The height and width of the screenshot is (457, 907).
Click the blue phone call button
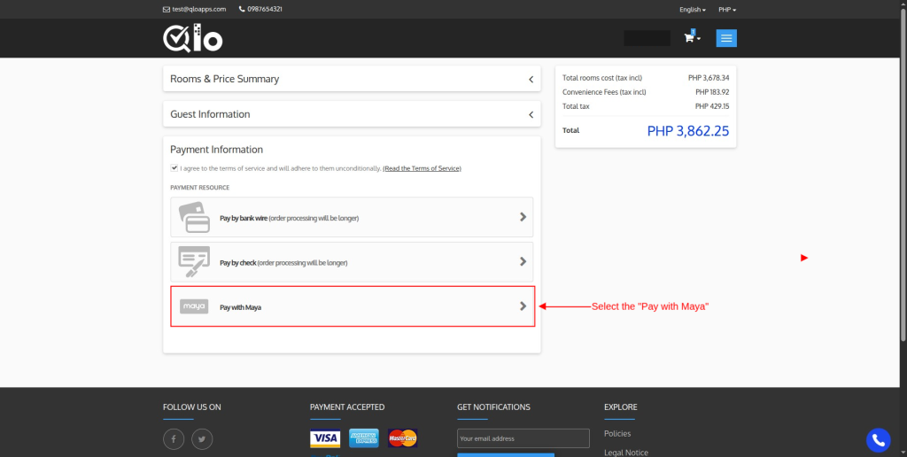[877, 439]
